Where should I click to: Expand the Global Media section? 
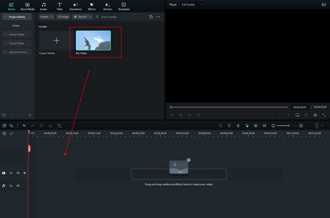16,34
